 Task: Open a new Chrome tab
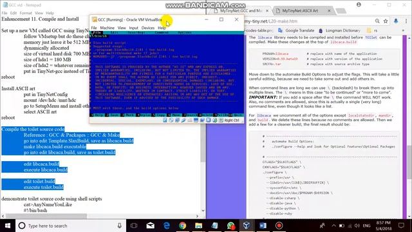coord(341,11)
